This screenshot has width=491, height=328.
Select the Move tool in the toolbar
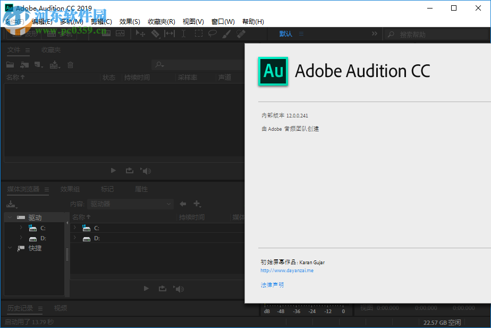tap(140, 33)
